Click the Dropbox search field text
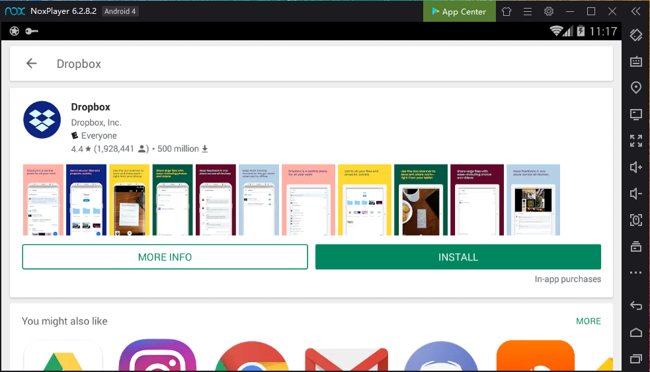The image size is (650, 372). [x=79, y=64]
